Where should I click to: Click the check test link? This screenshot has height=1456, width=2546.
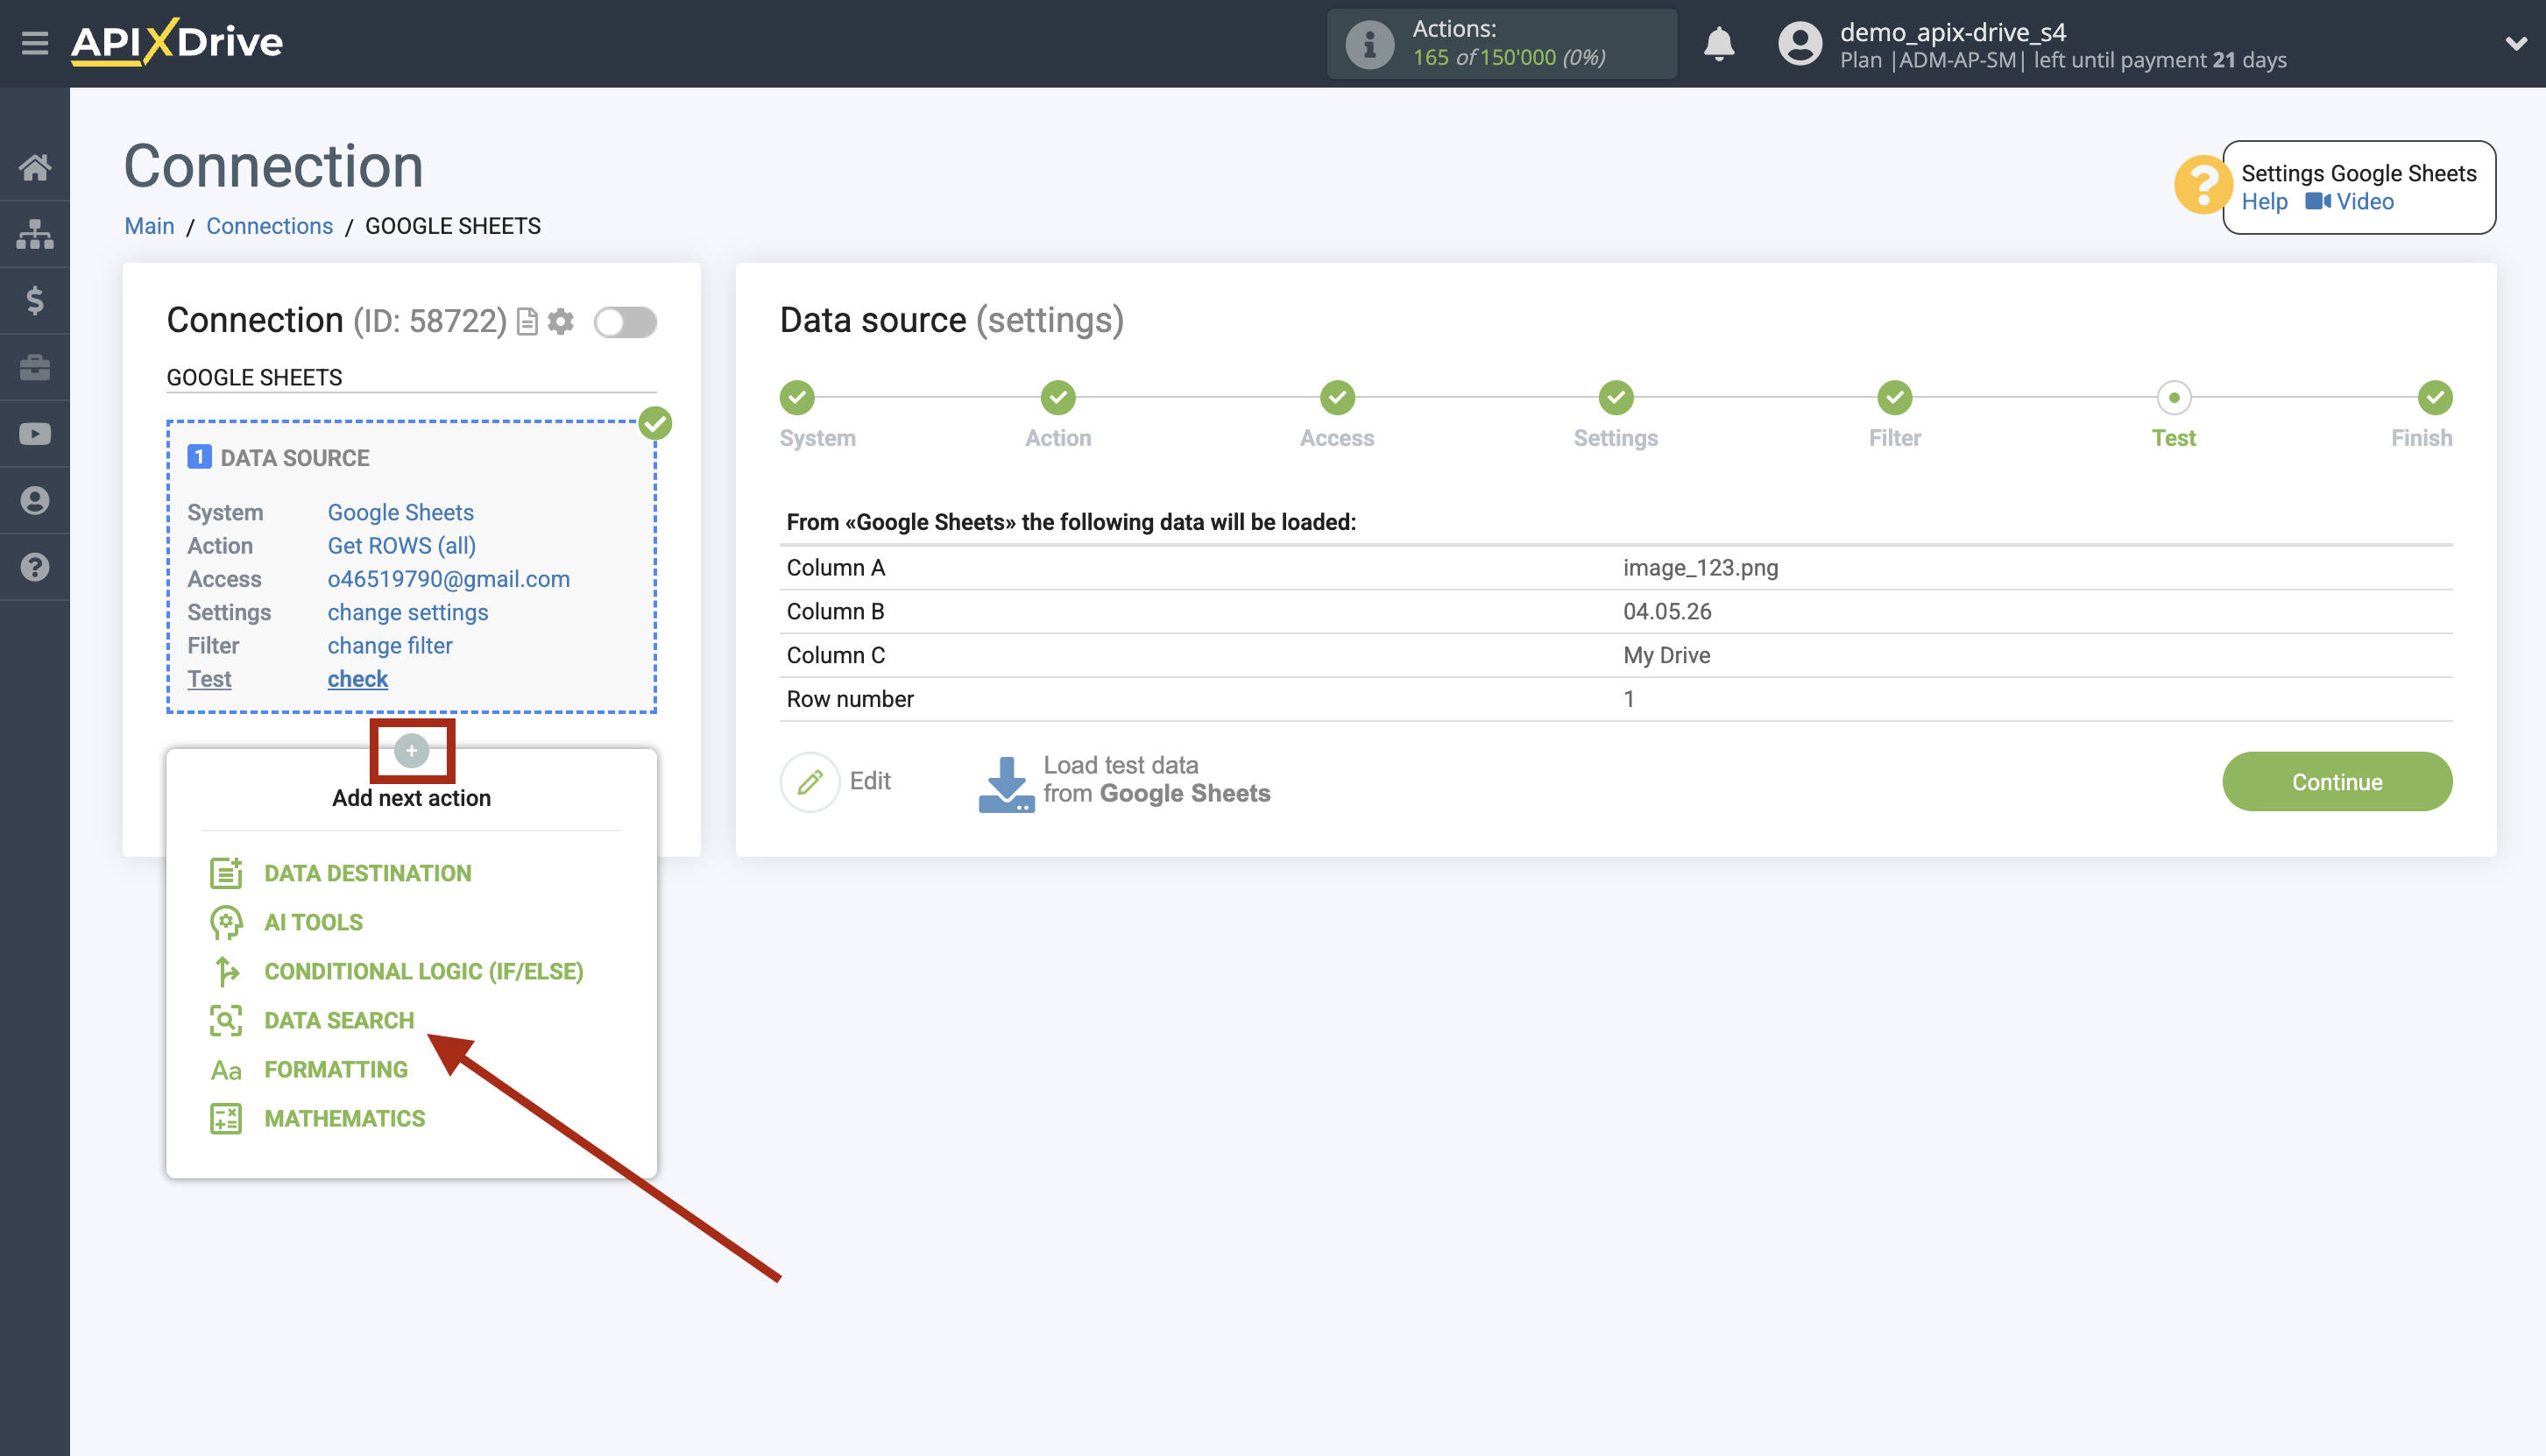pyautogui.click(x=357, y=680)
